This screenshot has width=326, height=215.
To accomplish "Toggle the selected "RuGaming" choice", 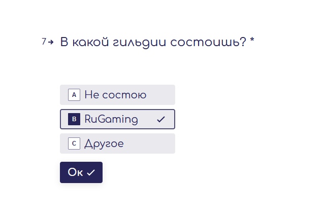I will (x=117, y=119).
